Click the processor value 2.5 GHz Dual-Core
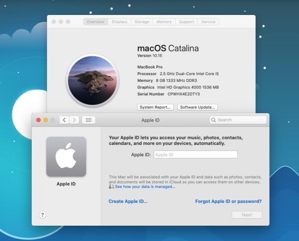The image size is (299, 241). point(189,74)
